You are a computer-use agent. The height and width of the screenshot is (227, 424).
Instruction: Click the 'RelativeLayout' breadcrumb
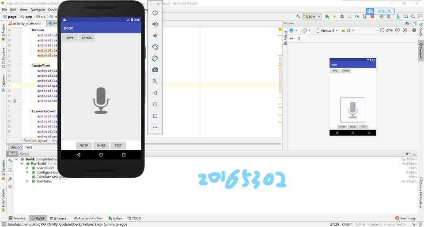(35, 141)
